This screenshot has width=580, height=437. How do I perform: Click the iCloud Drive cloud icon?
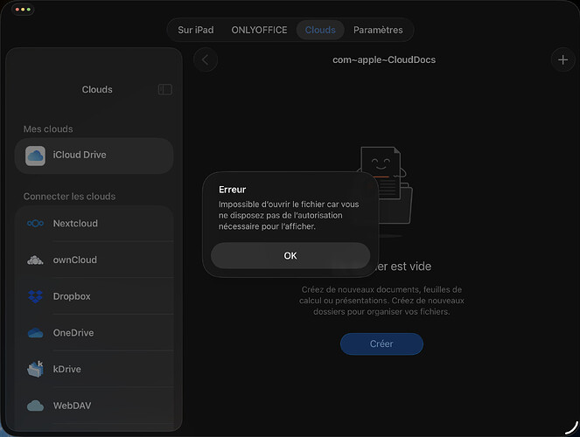pyautogui.click(x=35, y=156)
